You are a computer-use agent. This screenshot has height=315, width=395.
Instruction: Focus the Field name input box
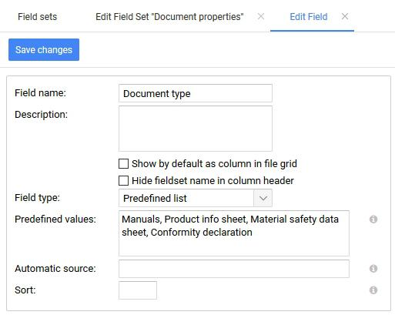click(196, 93)
